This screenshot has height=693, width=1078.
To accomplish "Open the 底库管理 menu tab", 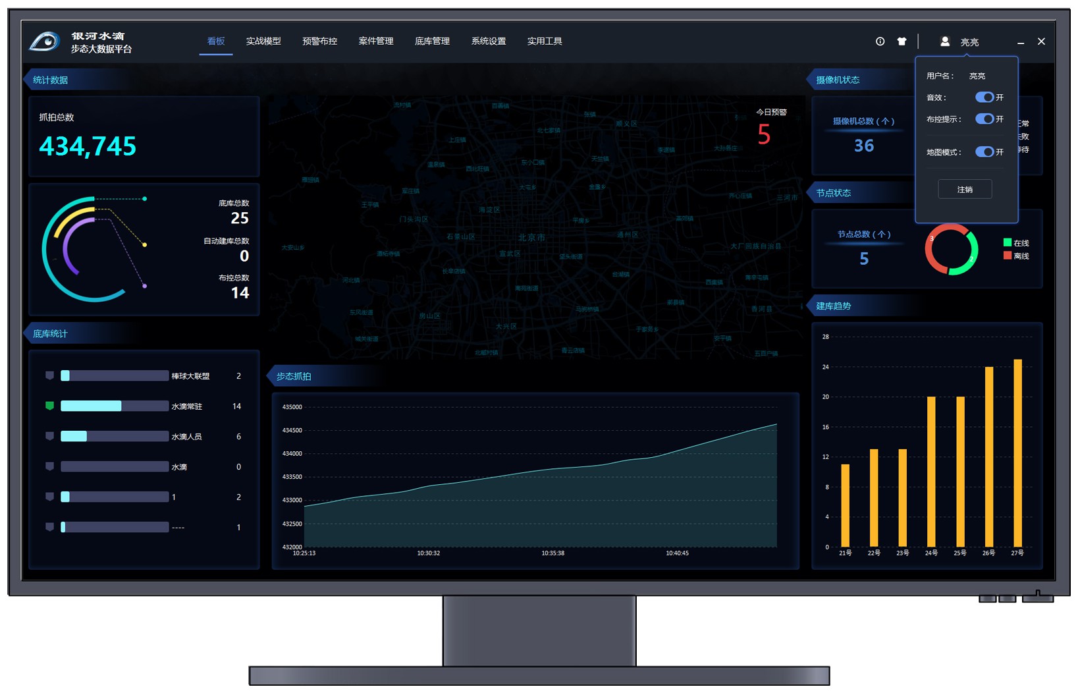I will click(x=432, y=42).
